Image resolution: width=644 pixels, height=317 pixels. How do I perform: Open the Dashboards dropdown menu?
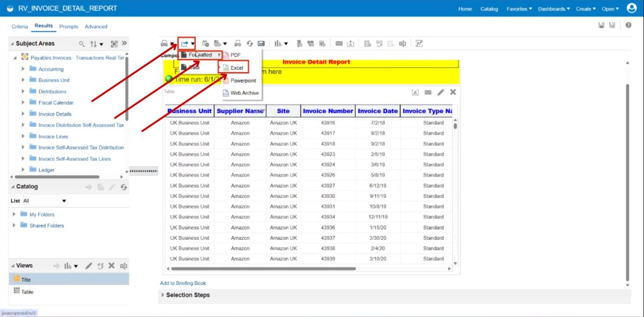coord(554,9)
